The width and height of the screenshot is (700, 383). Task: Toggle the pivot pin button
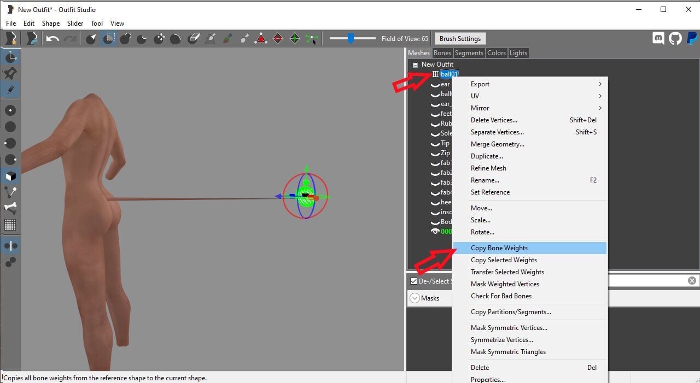click(x=10, y=73)
